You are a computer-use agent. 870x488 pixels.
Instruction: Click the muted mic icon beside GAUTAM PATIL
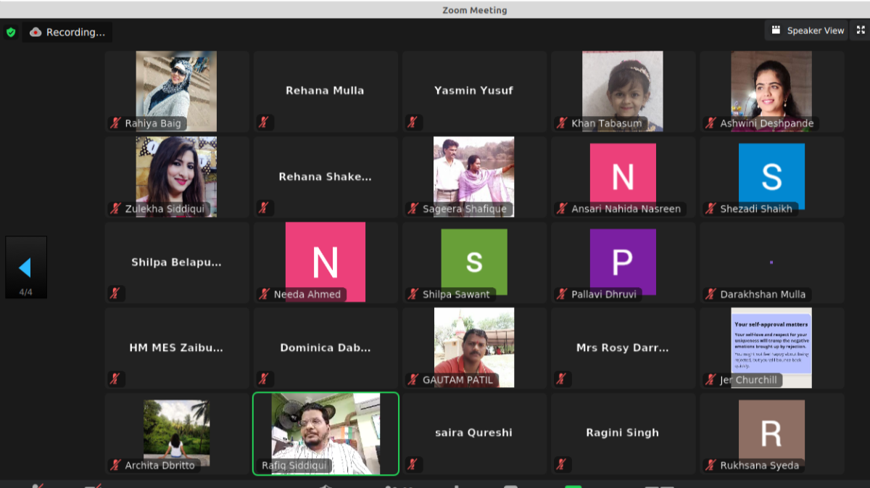pyautogui.click(x=413, y=380)
